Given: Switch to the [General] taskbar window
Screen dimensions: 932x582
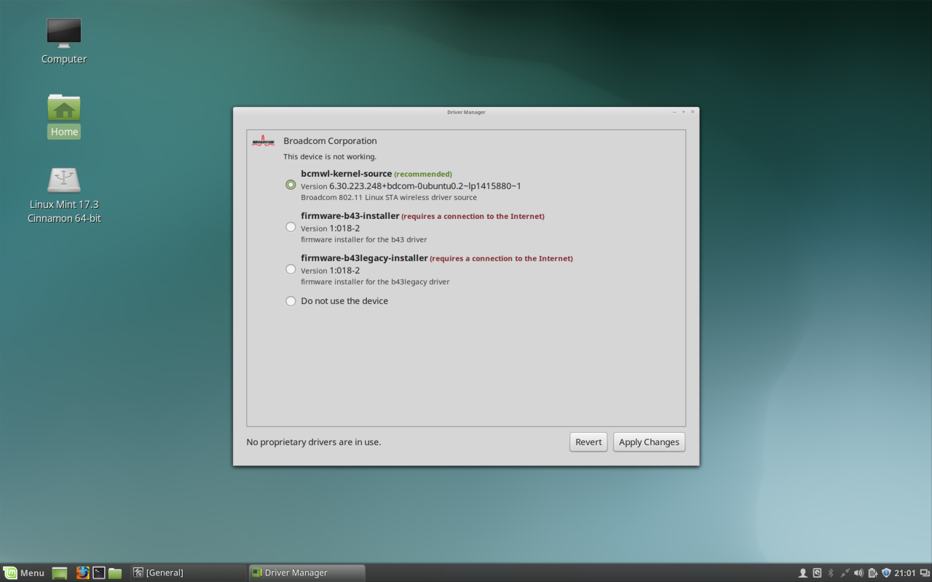Looking at the screenshot, I should tap(189, 573).
